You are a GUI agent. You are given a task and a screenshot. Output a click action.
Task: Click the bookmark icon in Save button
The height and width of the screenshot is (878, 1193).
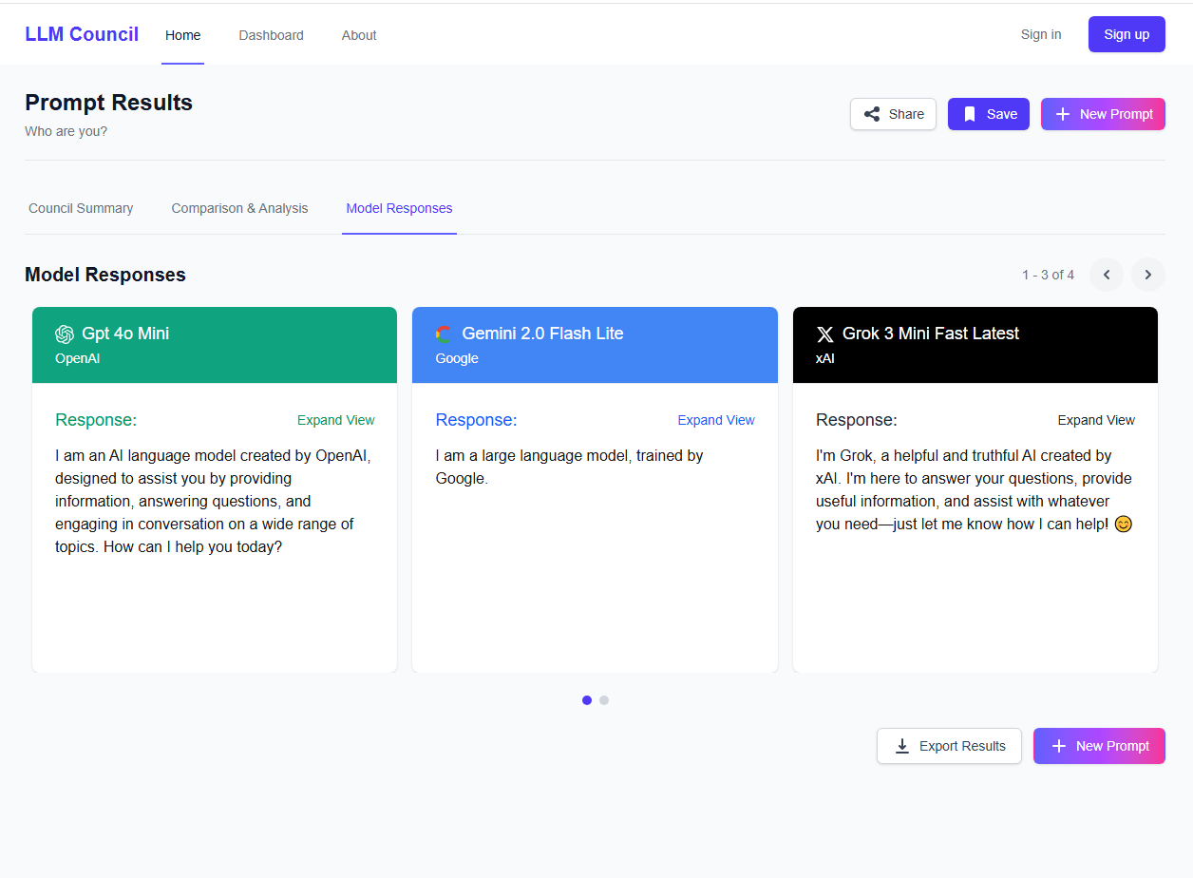970,114
